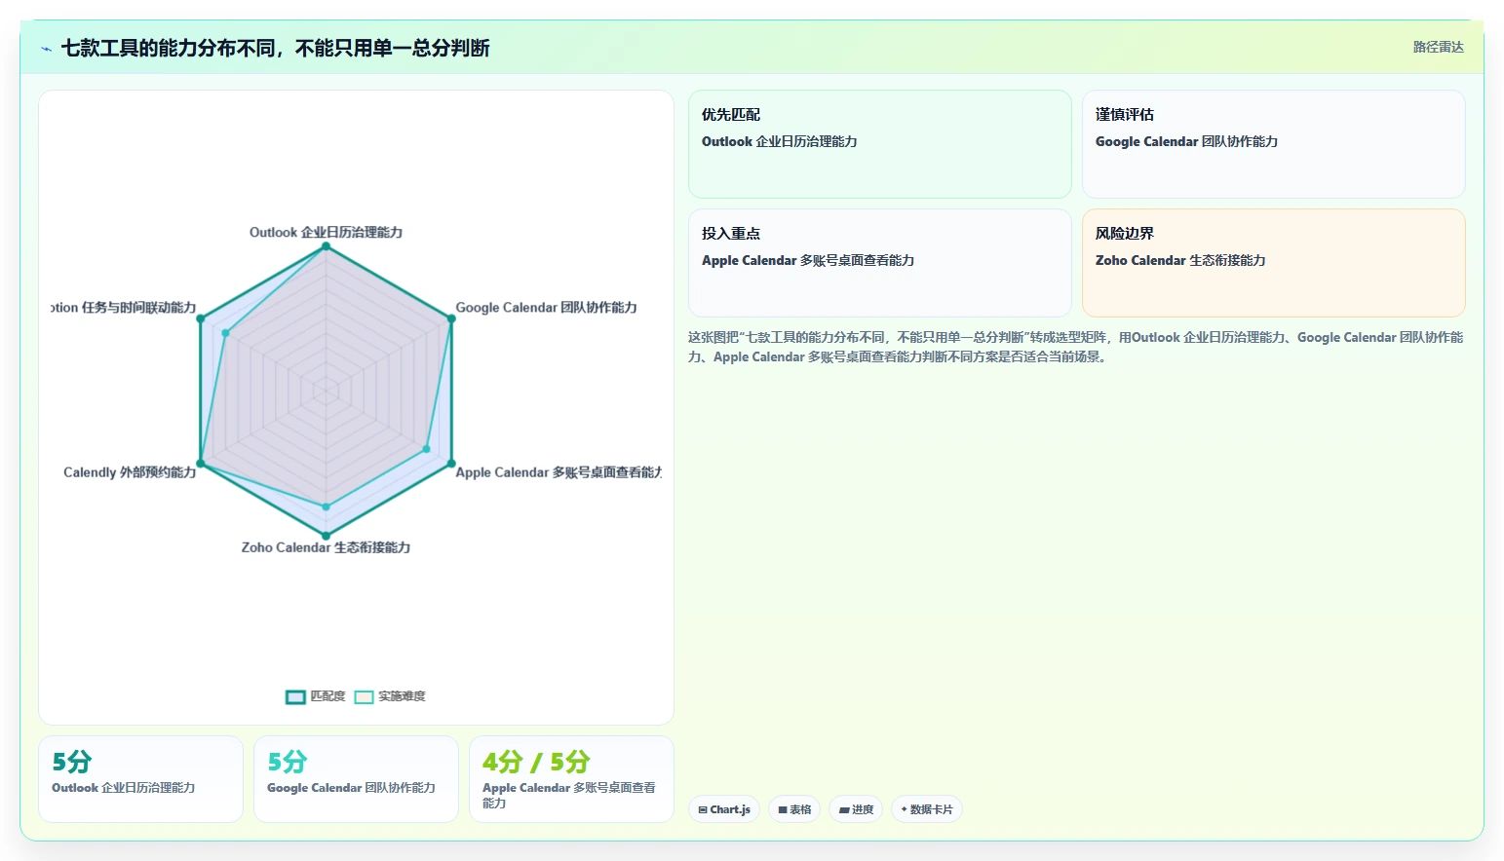Click the radar data point at Zoho vertex

coord(326,536)
